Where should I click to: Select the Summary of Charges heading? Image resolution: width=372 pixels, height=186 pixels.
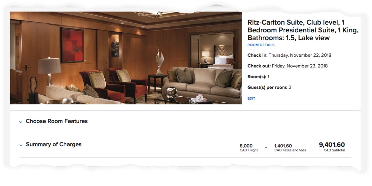(54, 144)
